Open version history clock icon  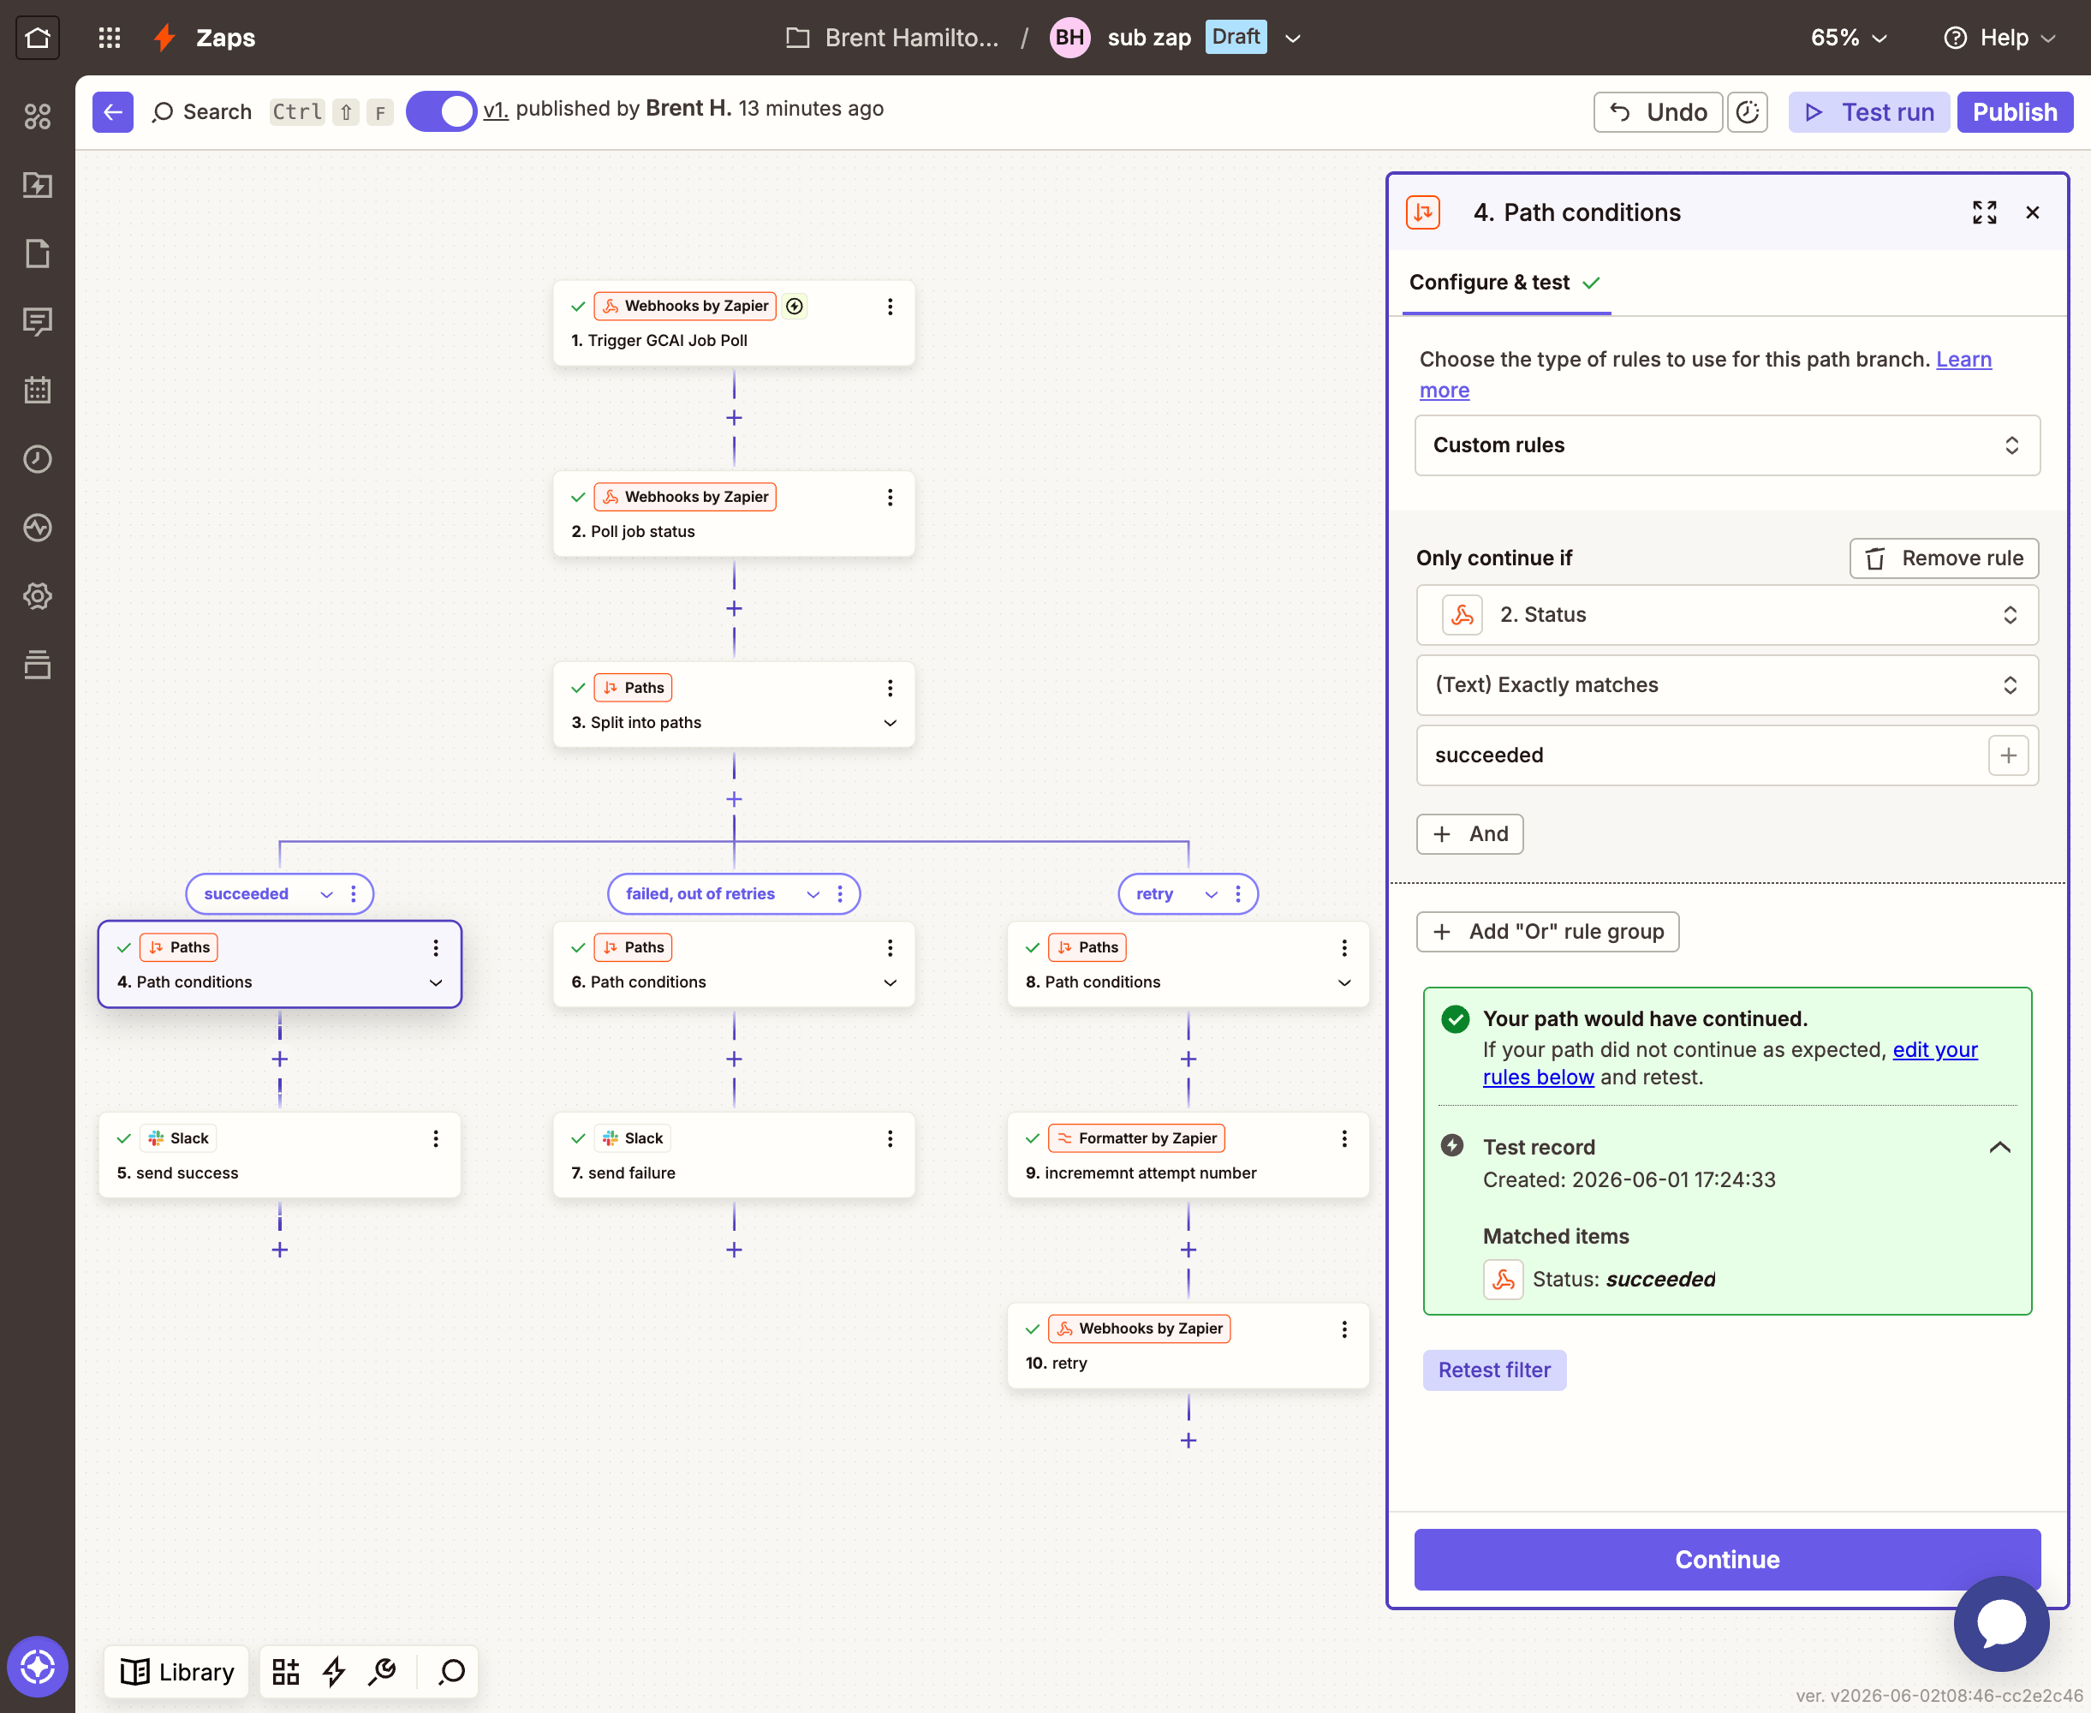tap(1747, 111)
